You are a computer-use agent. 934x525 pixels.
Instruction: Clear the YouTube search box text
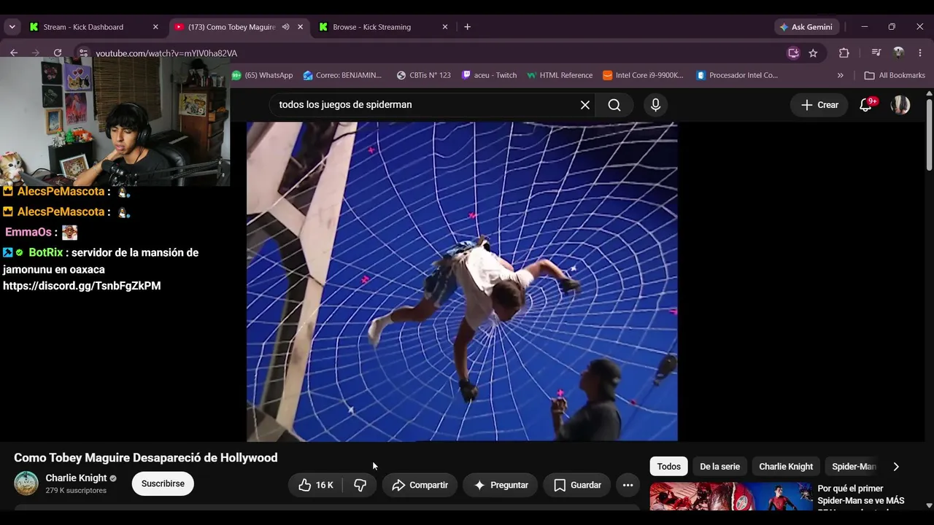click(x=584, y=105)
